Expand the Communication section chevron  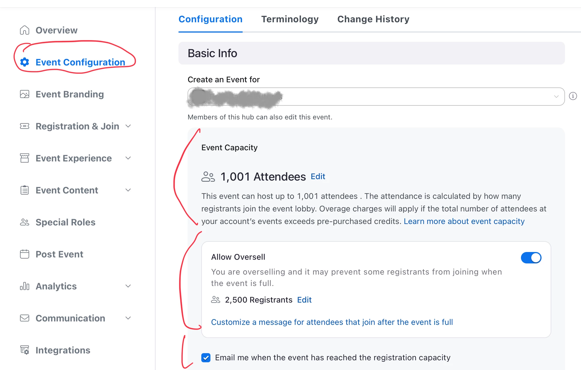click(x=128, y=318)
